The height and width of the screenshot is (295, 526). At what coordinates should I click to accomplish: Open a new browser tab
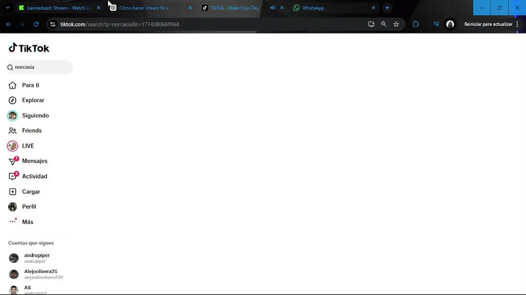click(387, 8)
